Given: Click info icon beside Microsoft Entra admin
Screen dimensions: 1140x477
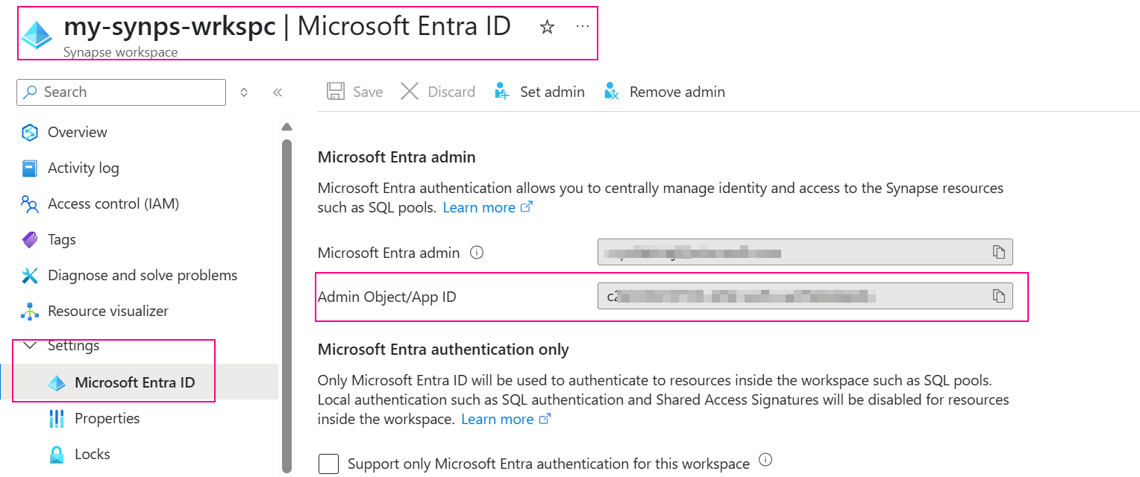Looking at the screenshot, I should [477, 253].
